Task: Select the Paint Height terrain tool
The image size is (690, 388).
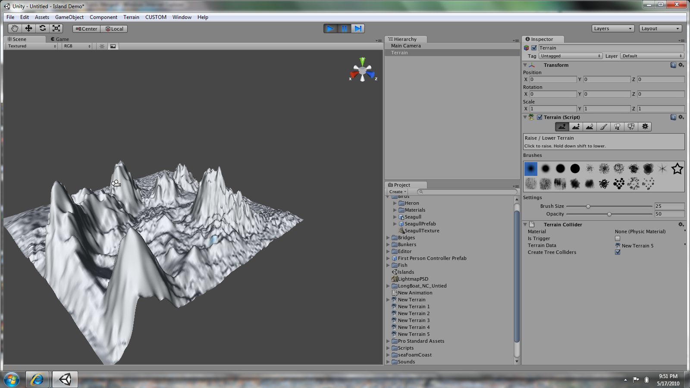Action: (x=576, y=127)
